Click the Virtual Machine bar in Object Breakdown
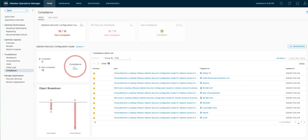 pos(75,115)
